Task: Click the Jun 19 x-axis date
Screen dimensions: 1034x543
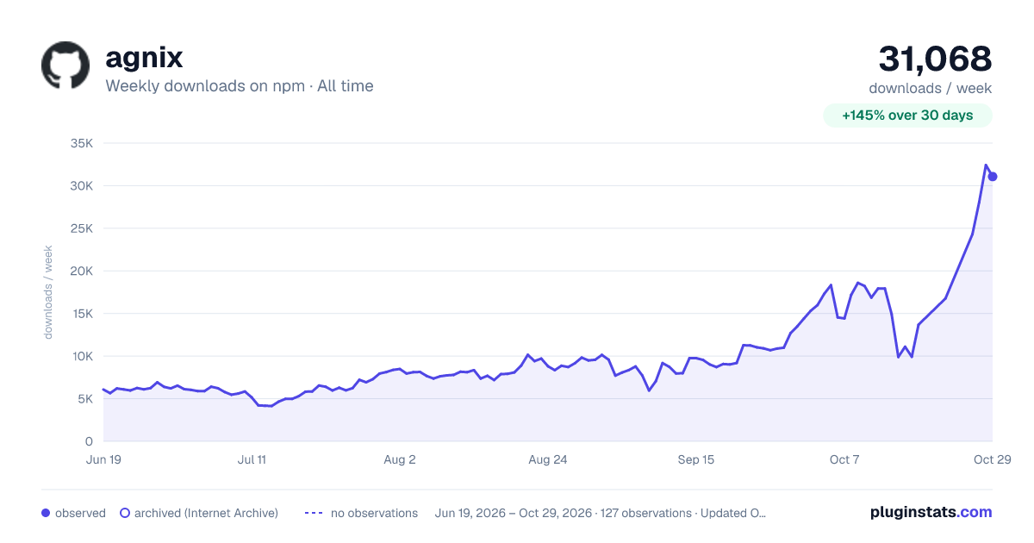Action: 103,459
